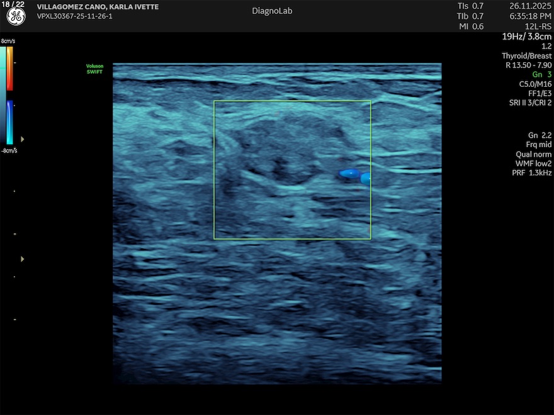Click the Voluson SWIFT label
554x415 pixels.
pyautogui.click(x=94, y=69)
